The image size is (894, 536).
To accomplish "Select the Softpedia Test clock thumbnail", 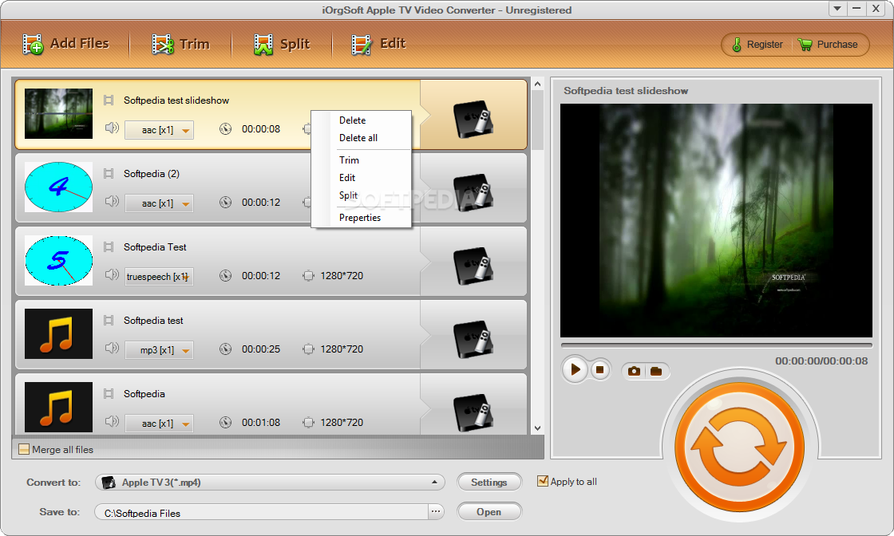I will (x=59, y=260).
